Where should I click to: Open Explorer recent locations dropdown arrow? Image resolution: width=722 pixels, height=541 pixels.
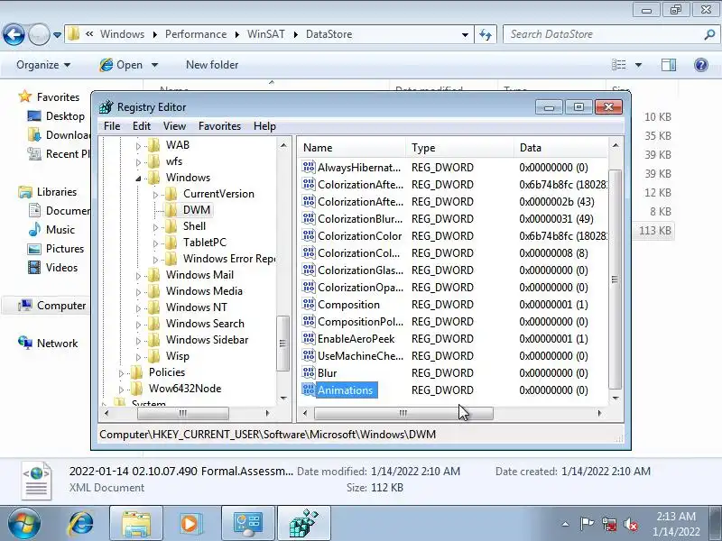[x=57, y=35]
